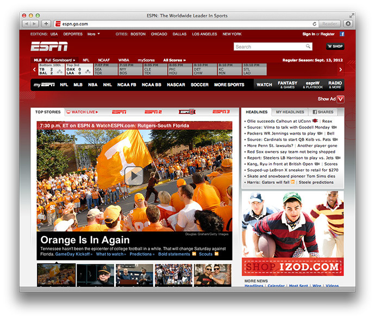
Task: Select thumbnail of man in Orioles cap
Action: tap(96, 275)
